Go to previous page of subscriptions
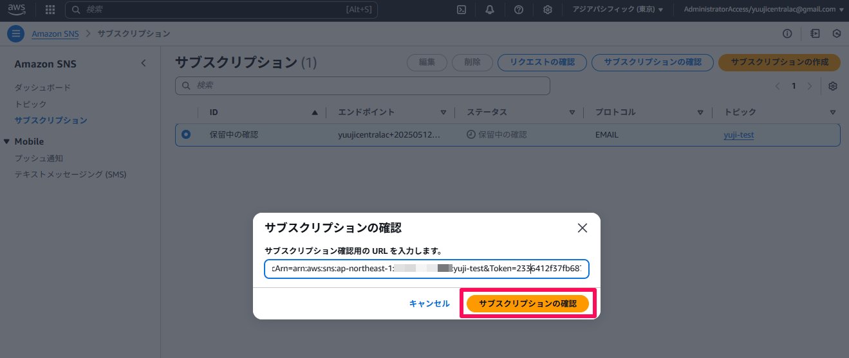The image size is (849, 358). 778,86
